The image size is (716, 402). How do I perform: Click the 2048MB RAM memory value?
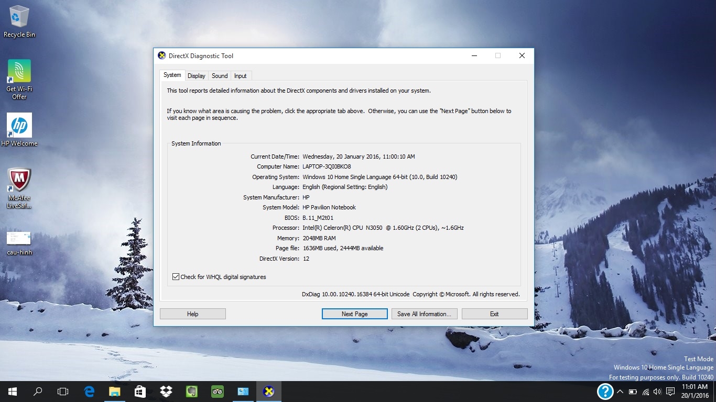click(319, 238)
